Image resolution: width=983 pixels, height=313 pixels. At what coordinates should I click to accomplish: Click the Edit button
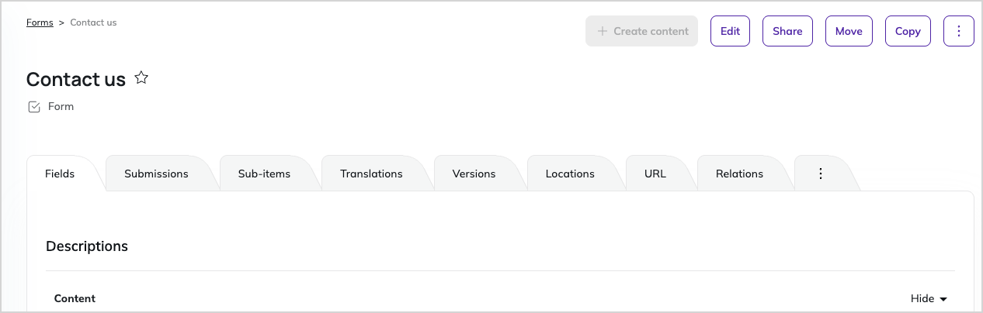[x=730, y=31]
